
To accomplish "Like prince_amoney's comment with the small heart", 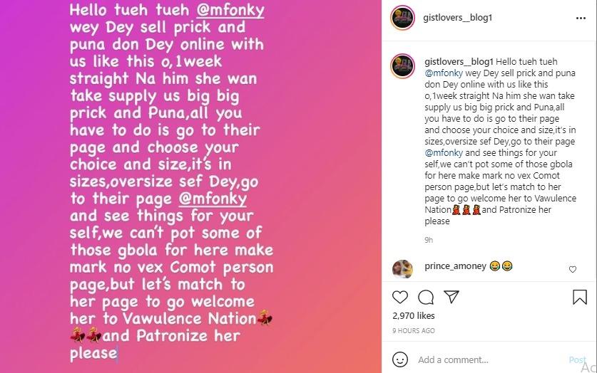I will coord(573,269).
